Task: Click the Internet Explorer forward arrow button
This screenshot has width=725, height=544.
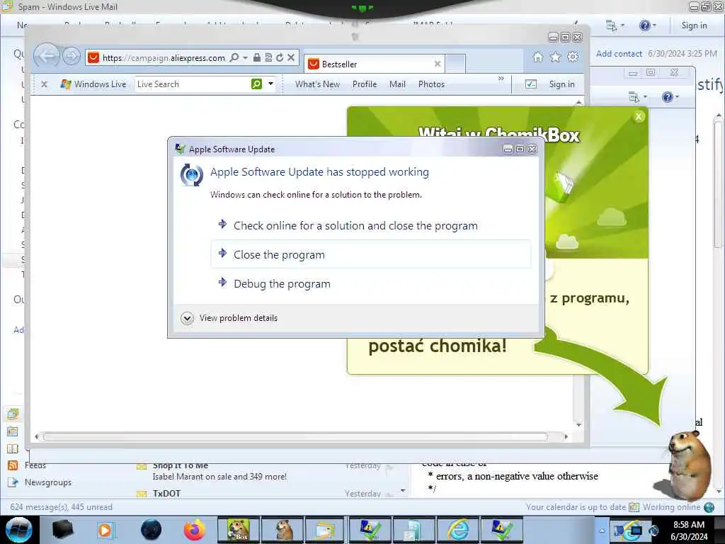Action: click(x=72, y=57)
